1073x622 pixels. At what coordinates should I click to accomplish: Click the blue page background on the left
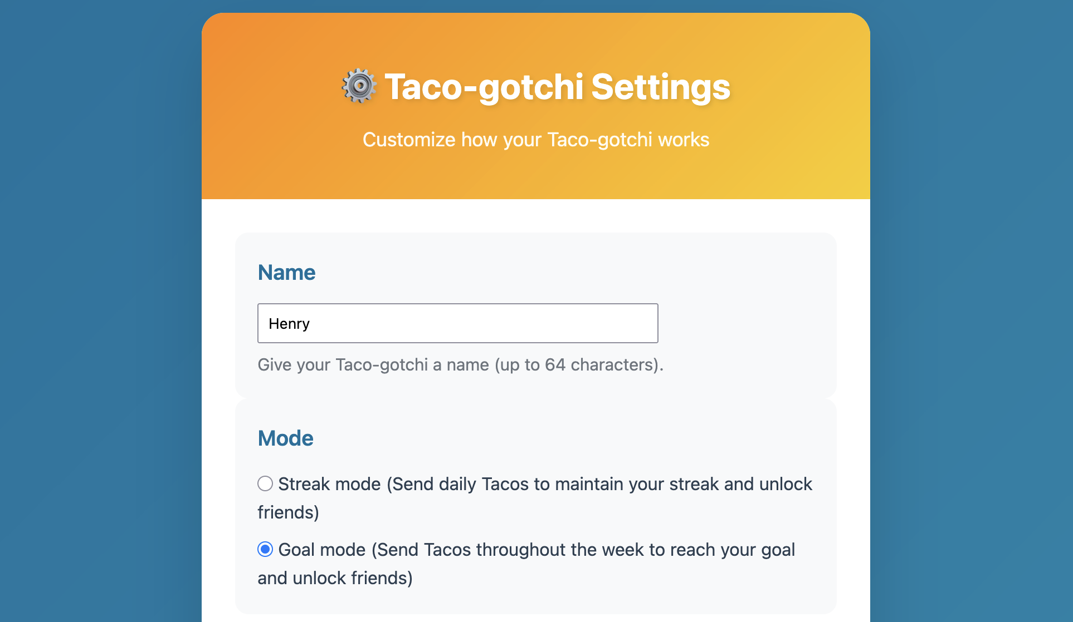tap(100, 312)
